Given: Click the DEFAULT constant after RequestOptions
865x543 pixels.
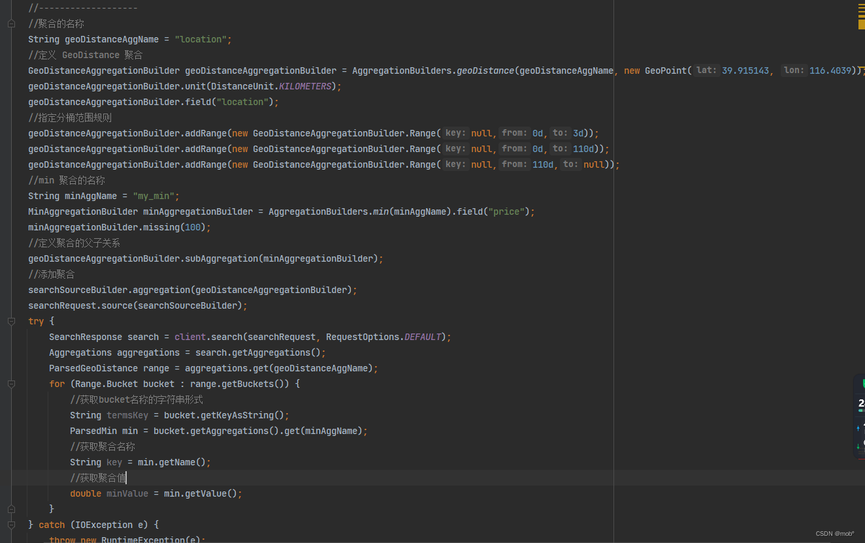Looking at the screenshot, I should pyautogui.click(x=423, y=337).
